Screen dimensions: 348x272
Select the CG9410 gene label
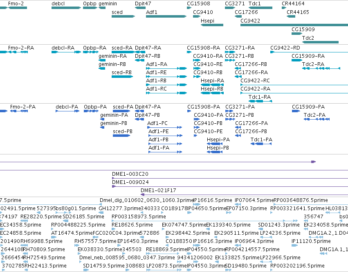(203, 12)
